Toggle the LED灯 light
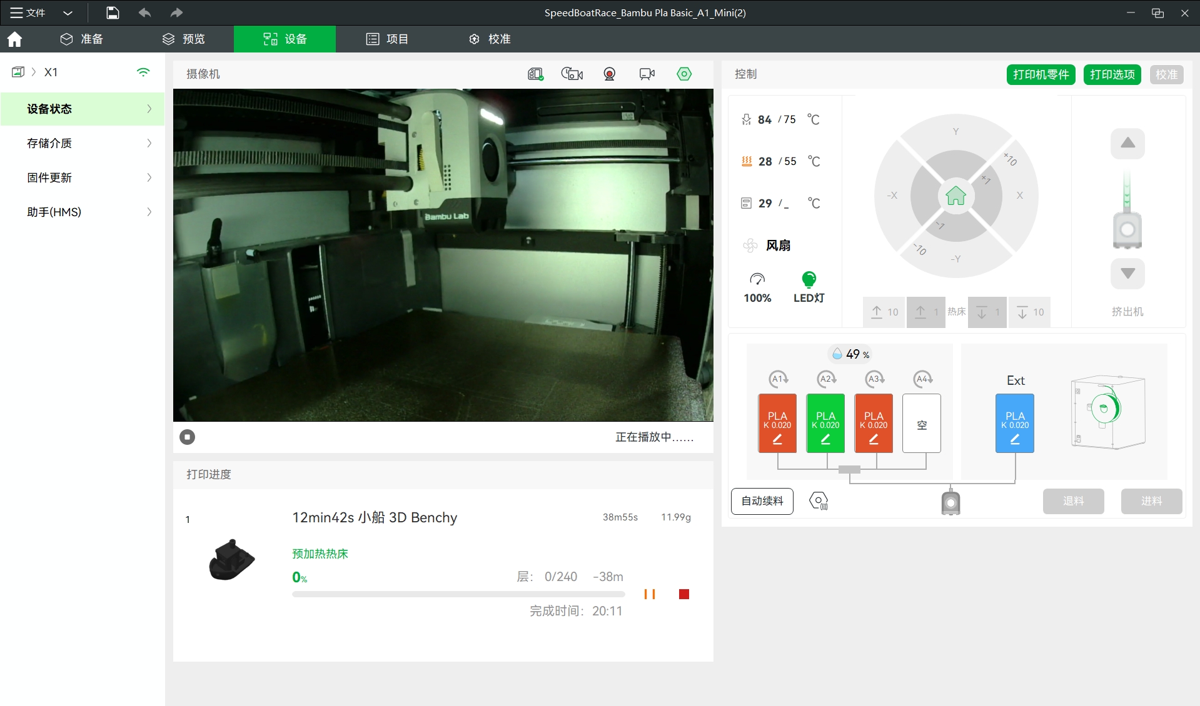 click(809, 287)
